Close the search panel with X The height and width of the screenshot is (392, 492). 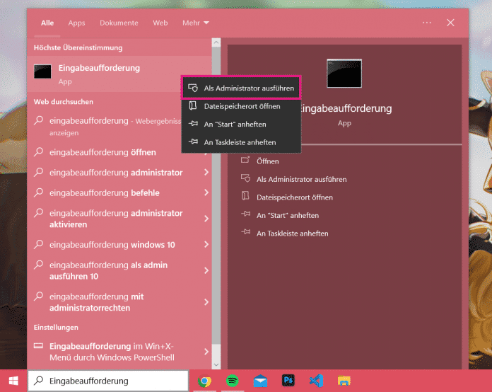(x=451, y=23)
